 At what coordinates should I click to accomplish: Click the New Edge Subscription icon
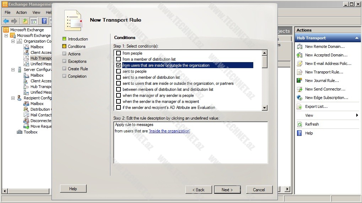299,98
